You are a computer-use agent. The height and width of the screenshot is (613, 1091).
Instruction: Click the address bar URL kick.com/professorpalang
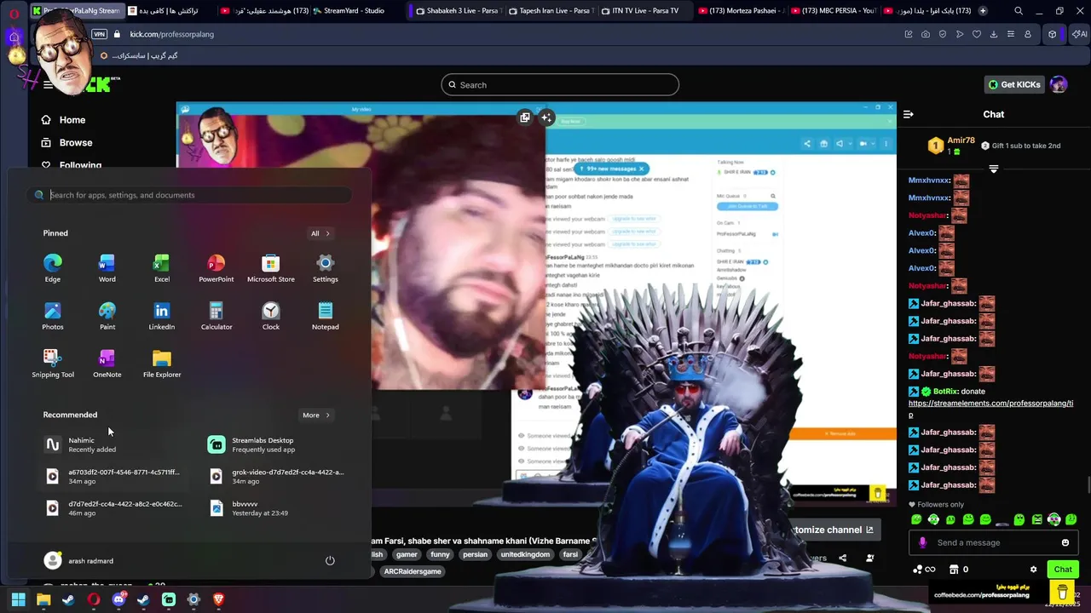(172, 34)
